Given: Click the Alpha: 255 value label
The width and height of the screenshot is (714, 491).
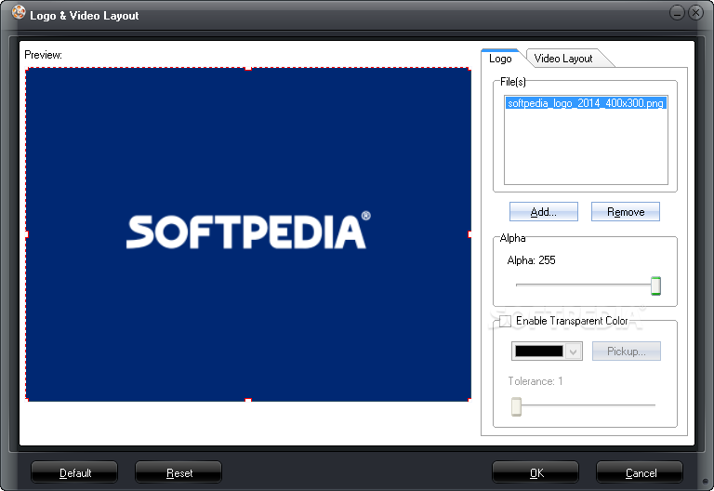Looking at the screenshot, I should click(531, 260).
